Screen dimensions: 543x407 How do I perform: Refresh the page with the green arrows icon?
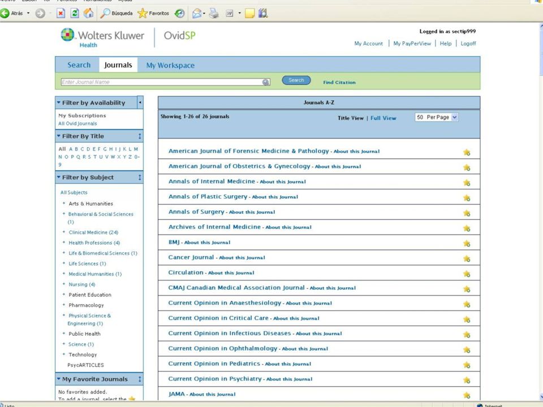pos(75,13)
